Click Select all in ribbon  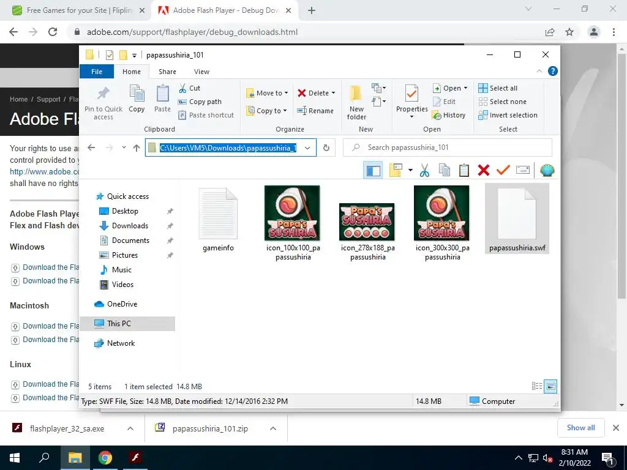pos(498,88)
